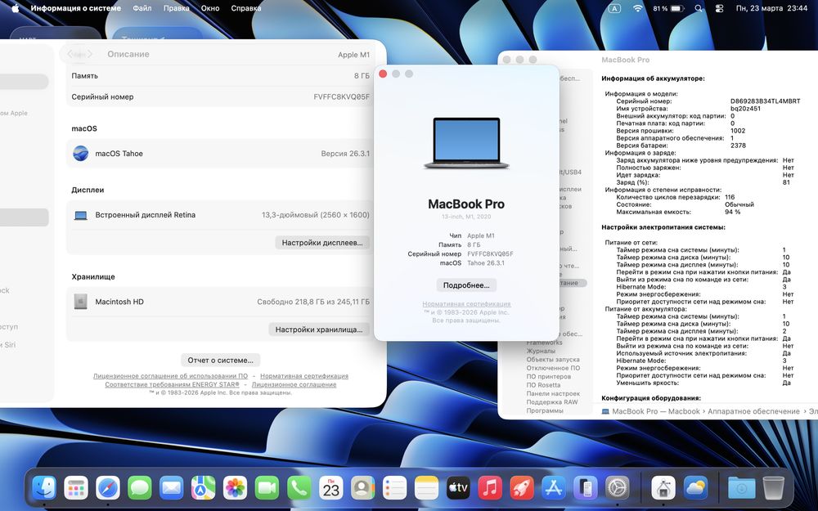
Task: Open iPhone Mirroring from the Dock
Action: pyautogui.click(x=586, y=489)
